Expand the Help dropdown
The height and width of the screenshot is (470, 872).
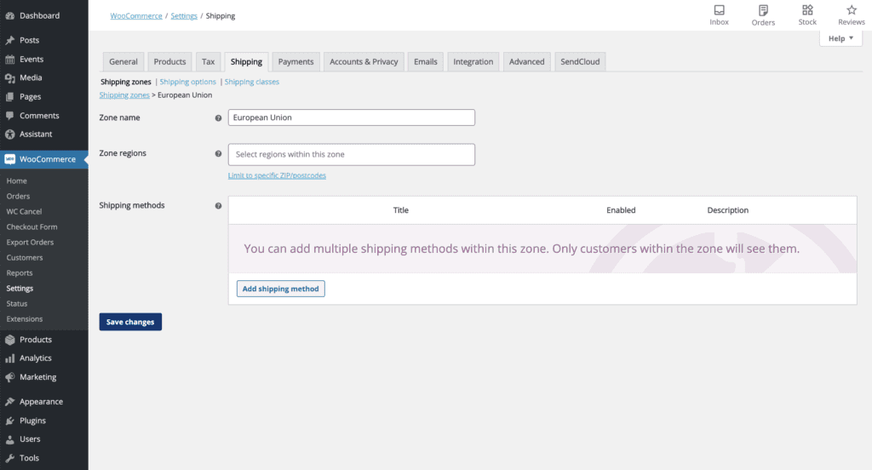coord(840,38)
